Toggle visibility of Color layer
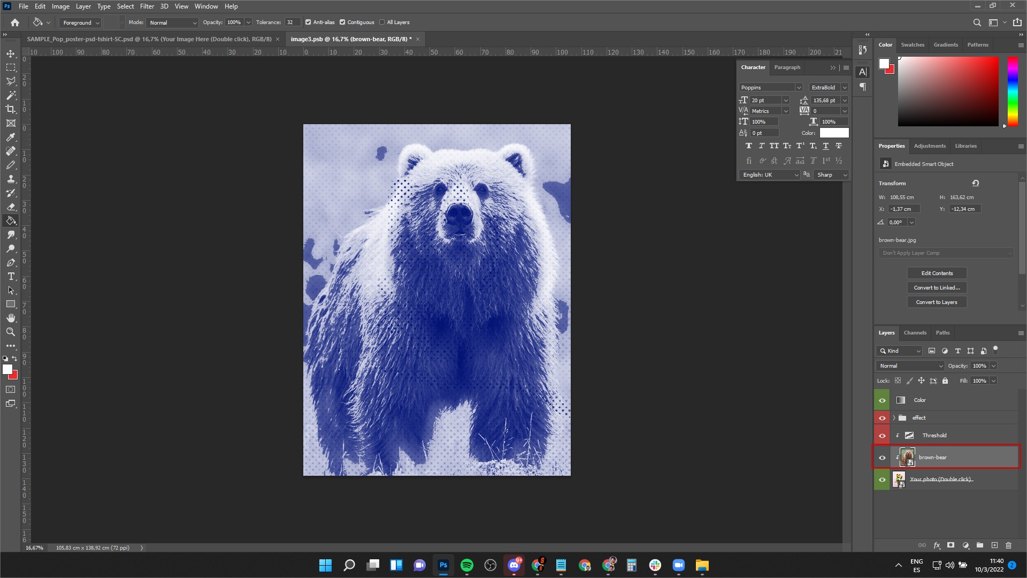Image resolution: width=1027 pixels, height=578 pixels. 882,400
